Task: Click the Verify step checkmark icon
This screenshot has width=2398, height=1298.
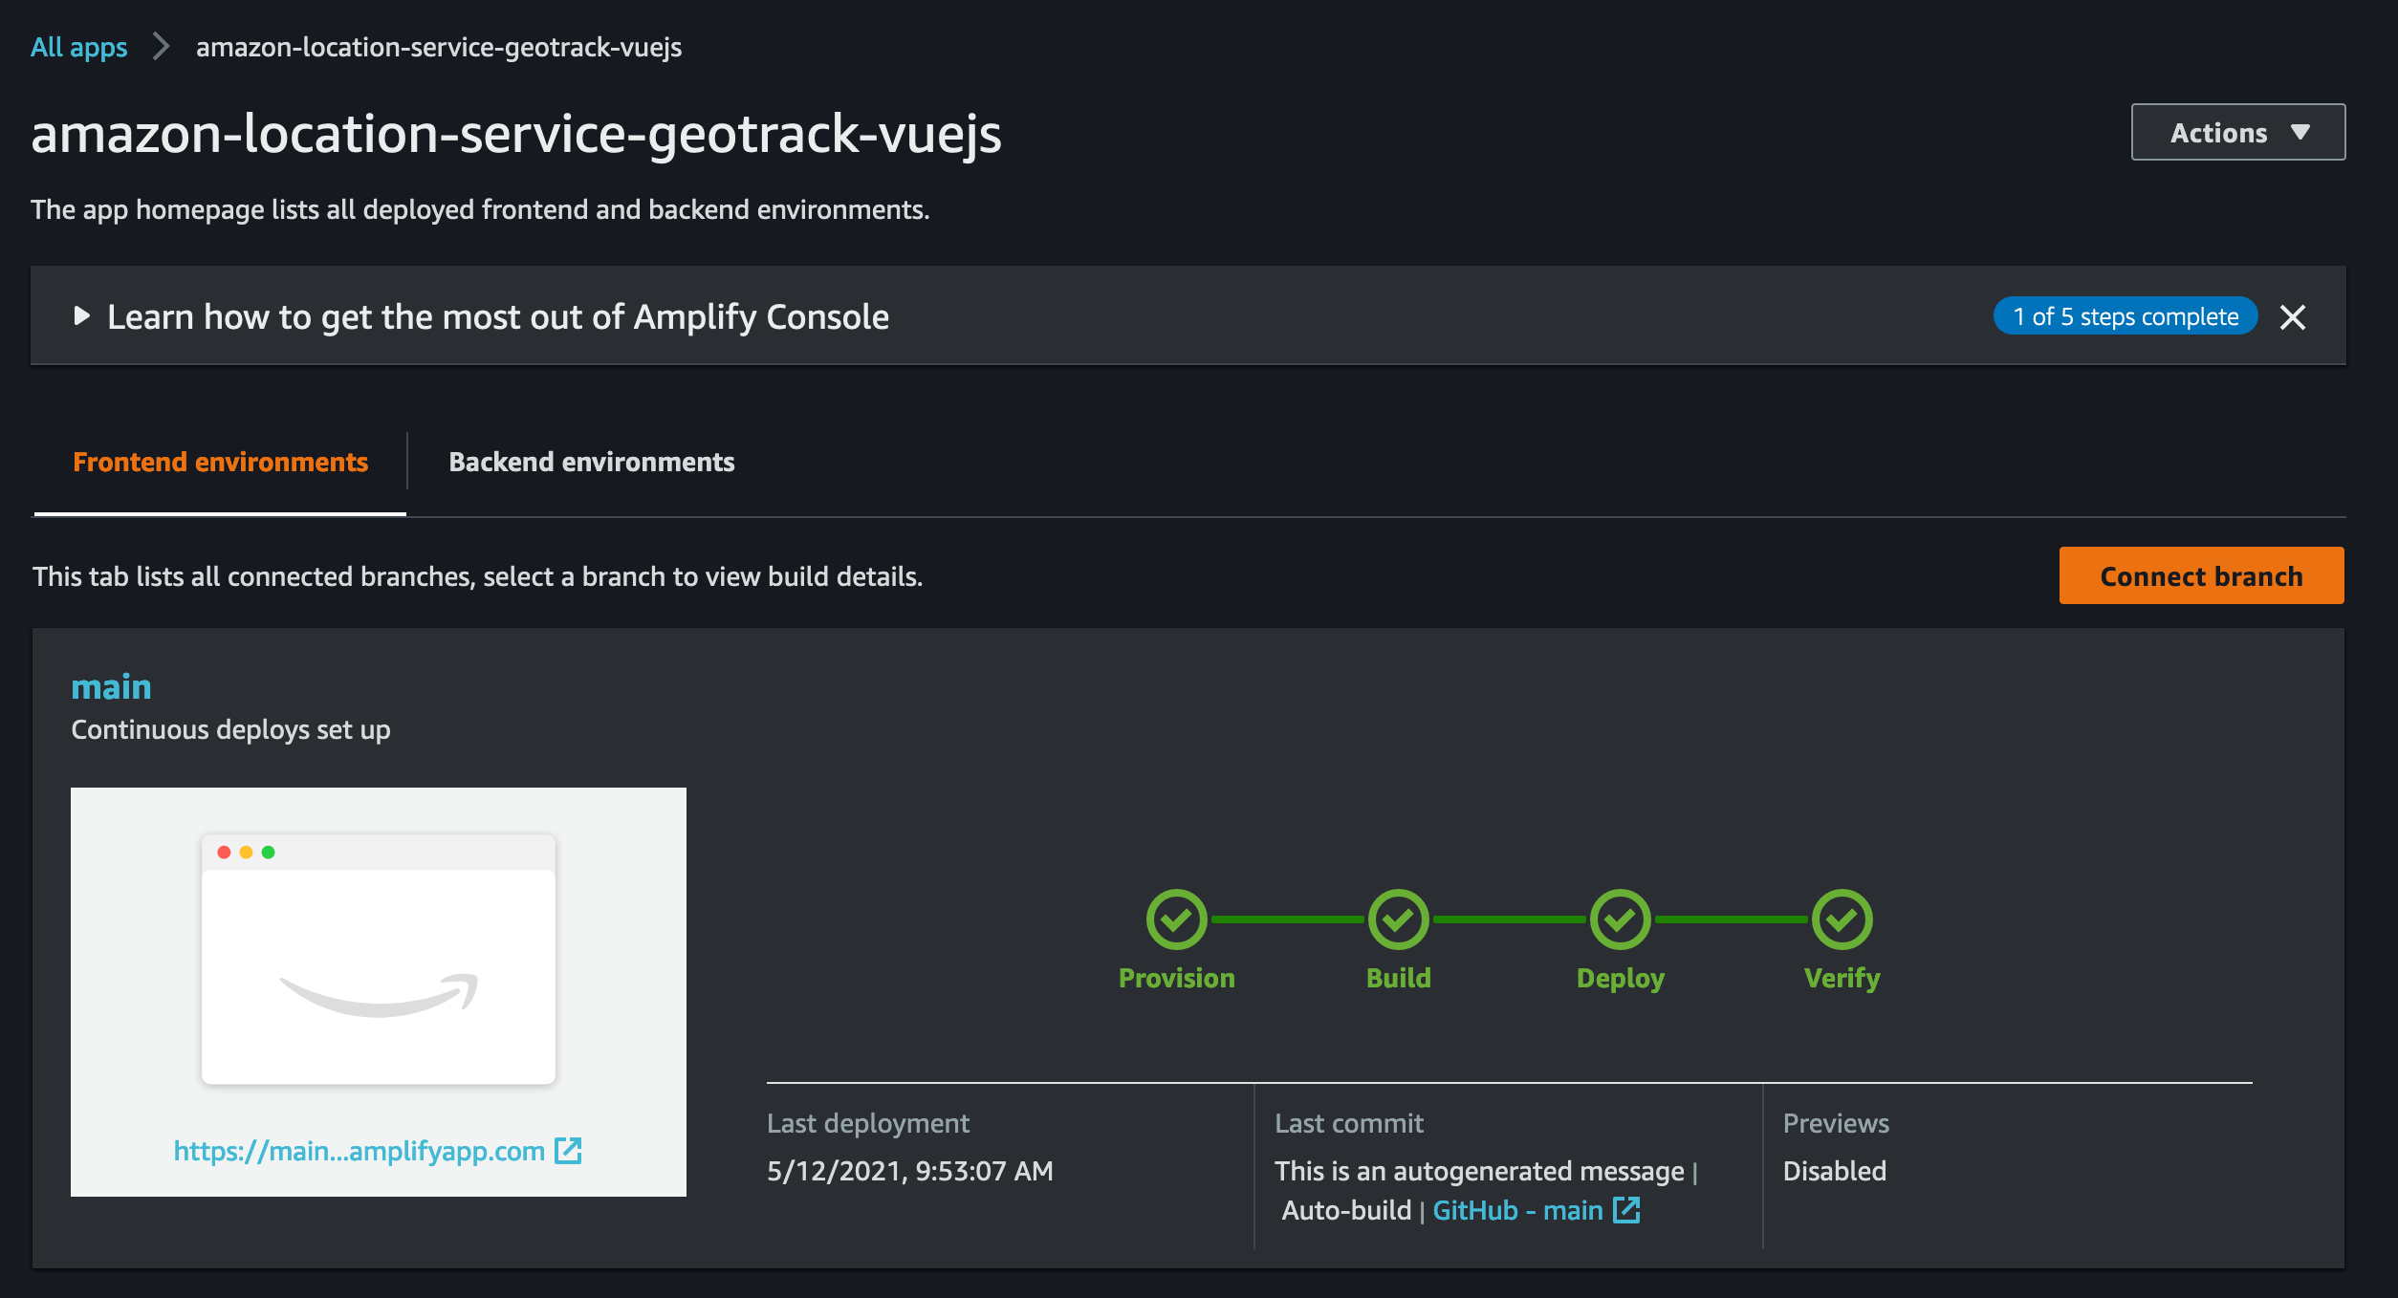Action: tap(1842, 919)
